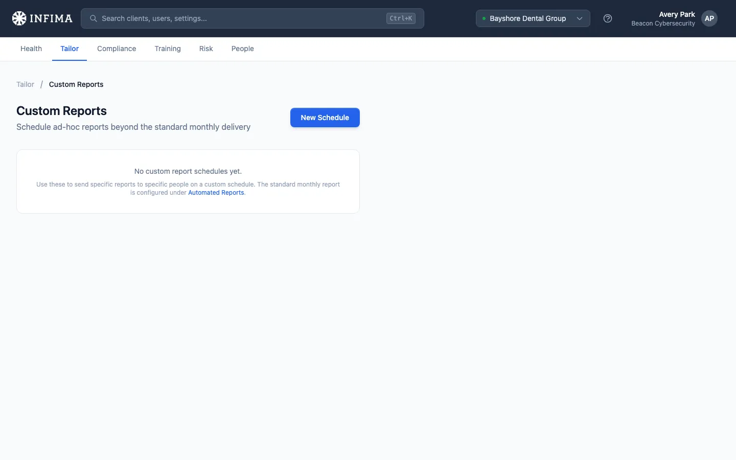Open the Health tab
This screenshot has height=460, width=736.
pyautogui.click(x=31, y=49)
